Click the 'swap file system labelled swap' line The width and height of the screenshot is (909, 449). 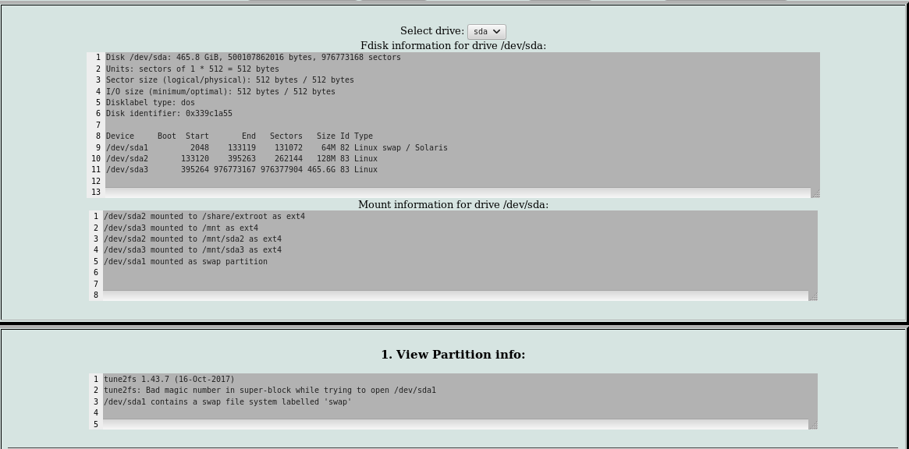point(228,402)
